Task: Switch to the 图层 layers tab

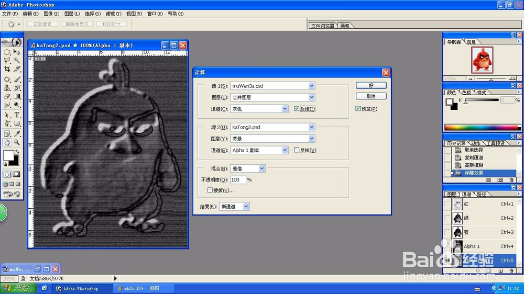Action: coord(452,194)
